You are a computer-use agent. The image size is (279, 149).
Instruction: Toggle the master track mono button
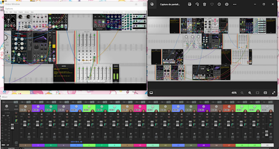(16, 106)
